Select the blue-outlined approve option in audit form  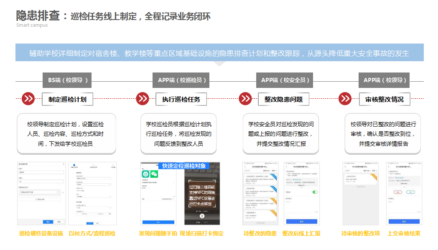410,192
